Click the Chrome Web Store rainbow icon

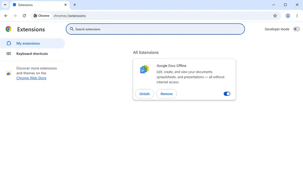click(x=9, y=73)
